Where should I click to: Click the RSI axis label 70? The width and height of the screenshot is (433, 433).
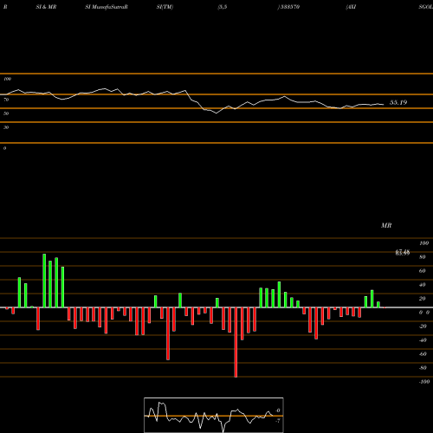pos(6,100)
